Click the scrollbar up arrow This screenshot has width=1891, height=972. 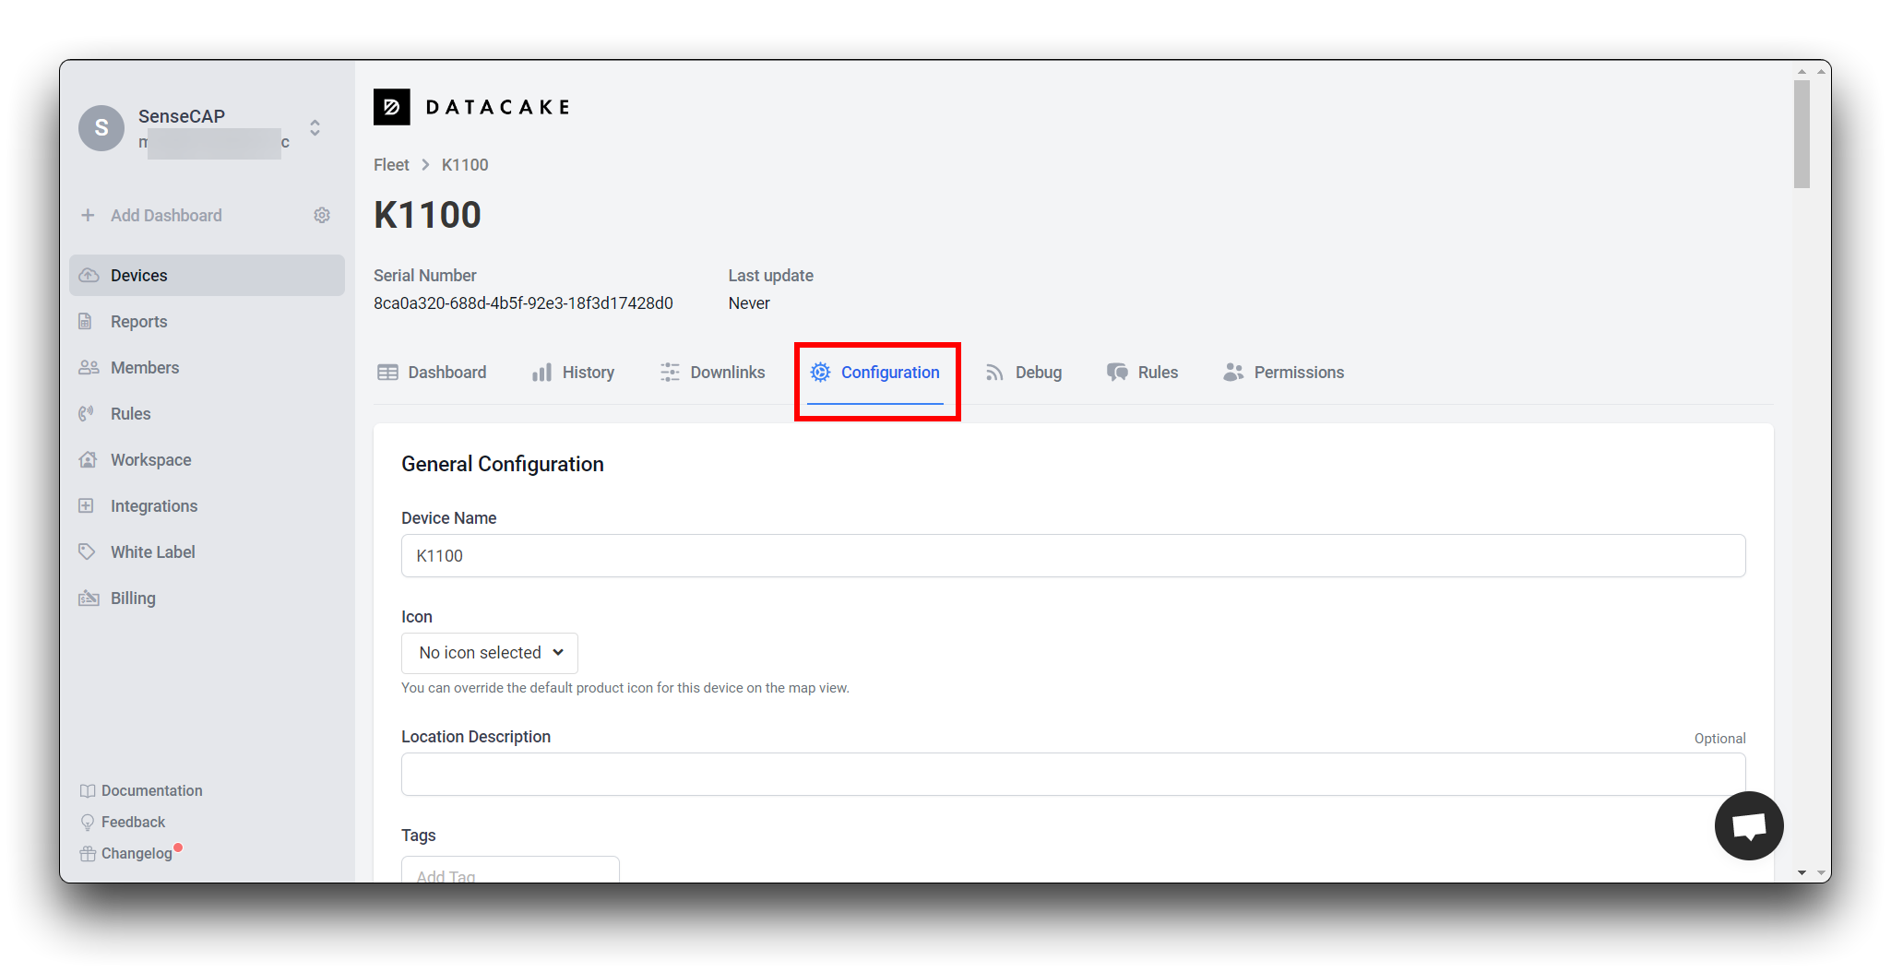point(1802,71)
